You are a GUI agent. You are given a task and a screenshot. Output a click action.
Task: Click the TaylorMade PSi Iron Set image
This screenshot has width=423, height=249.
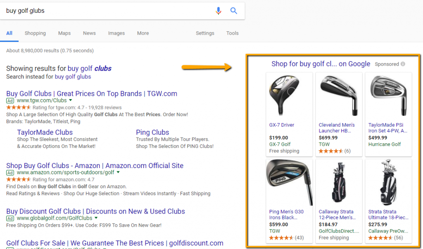[388, 96]
